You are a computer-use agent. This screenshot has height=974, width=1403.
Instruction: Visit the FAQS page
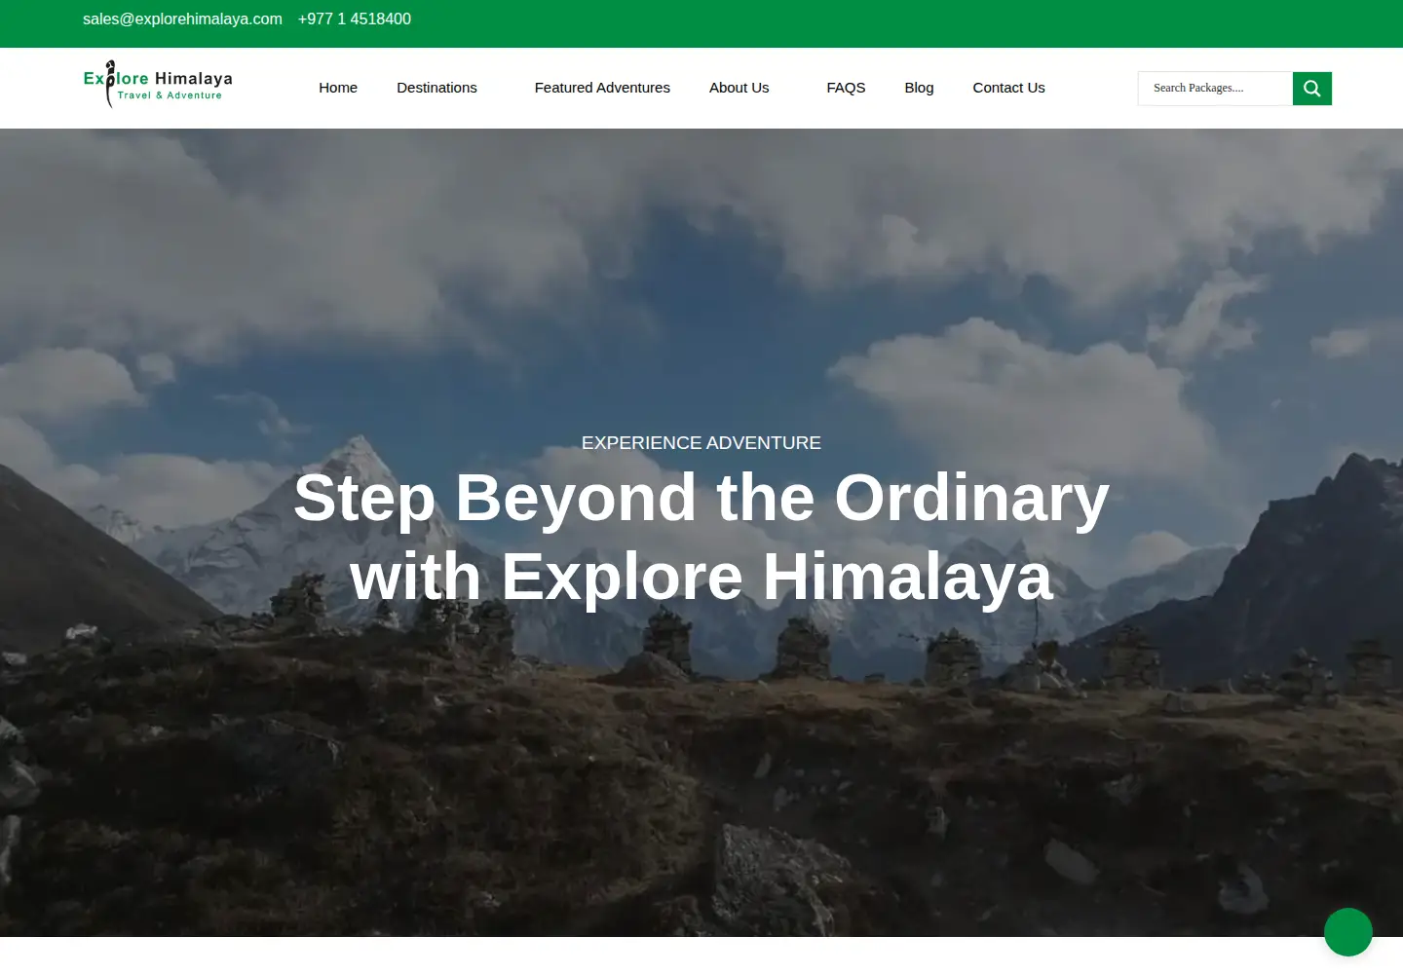(x=846, y=88)
